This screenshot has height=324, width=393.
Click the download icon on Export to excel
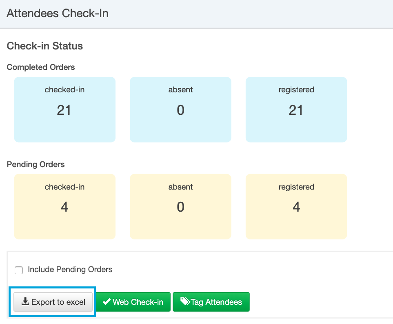pos(25,302)
